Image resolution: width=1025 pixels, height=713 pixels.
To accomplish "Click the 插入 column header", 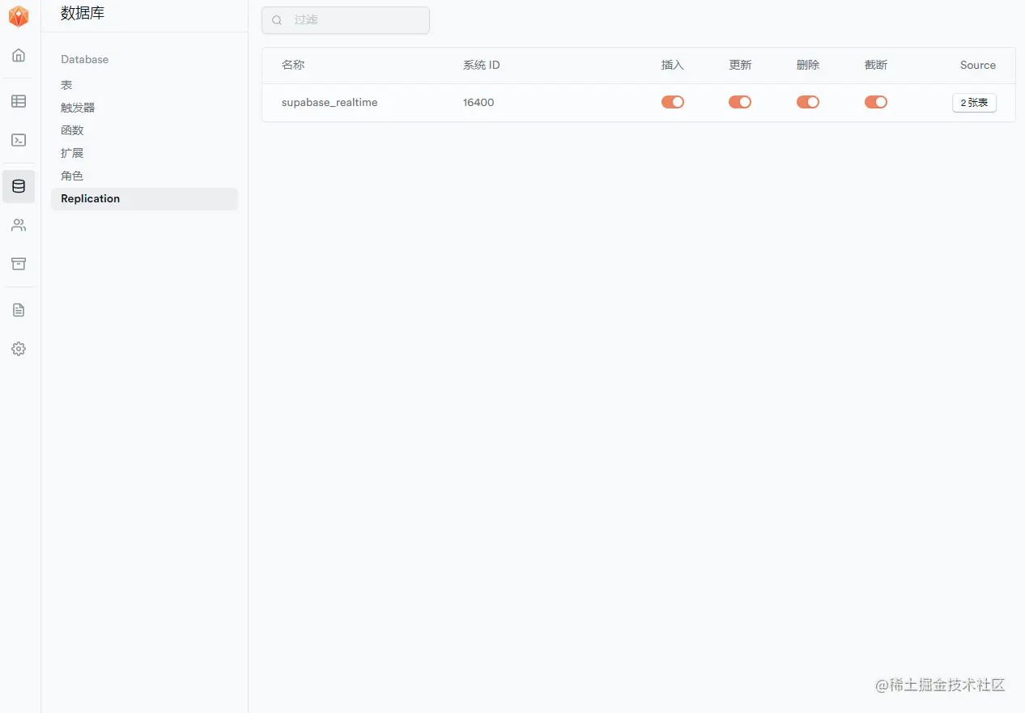I will click(x=673, y=65).
